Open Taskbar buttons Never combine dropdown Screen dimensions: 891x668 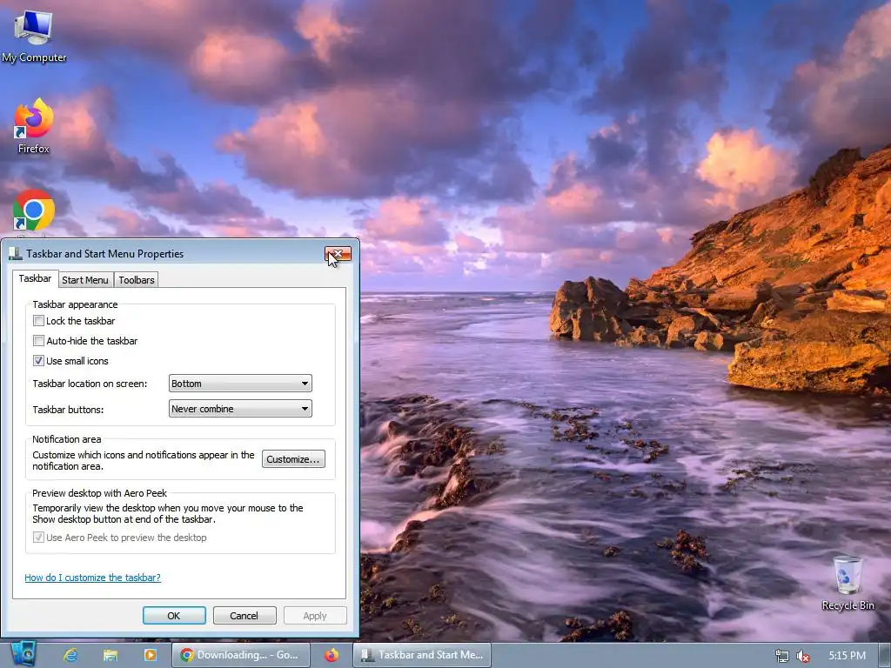[x=240, y=409]
